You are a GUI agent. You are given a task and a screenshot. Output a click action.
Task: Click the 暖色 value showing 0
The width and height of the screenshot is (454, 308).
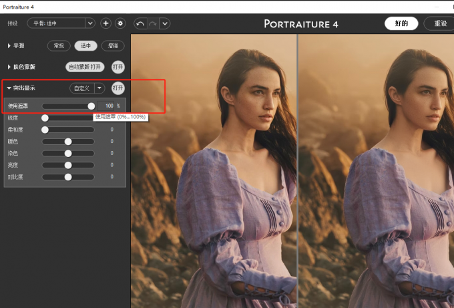point(111,142)
